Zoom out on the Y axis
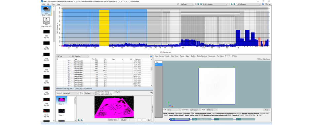 tap(234, 4)
